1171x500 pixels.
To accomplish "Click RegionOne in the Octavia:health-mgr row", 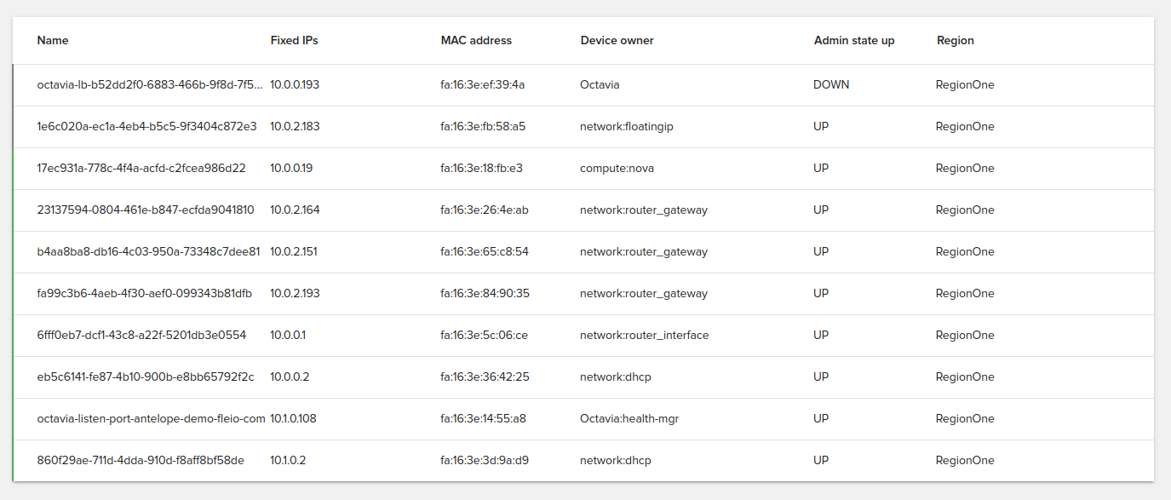I will pos(964,418).
